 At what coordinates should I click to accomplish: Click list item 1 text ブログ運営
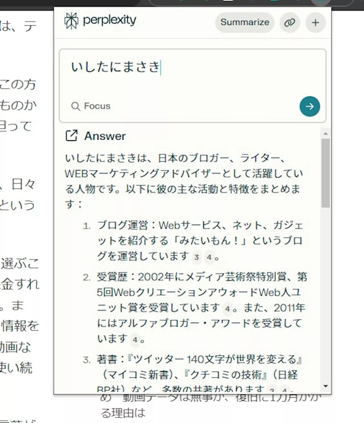click(123, 225)
